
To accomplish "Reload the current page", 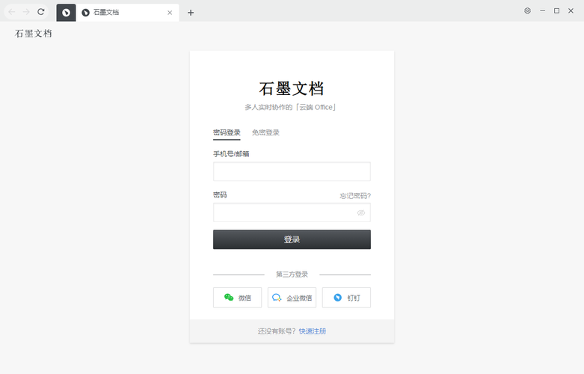I will coord(41,12).
